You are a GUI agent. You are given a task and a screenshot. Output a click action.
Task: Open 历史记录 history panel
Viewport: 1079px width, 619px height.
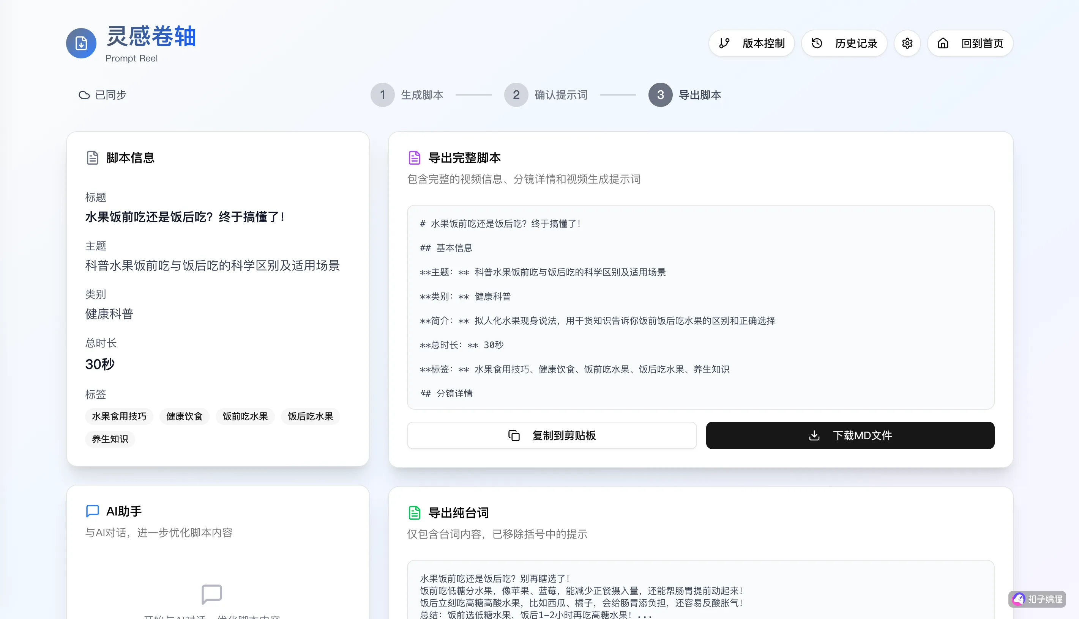point(844,43)
